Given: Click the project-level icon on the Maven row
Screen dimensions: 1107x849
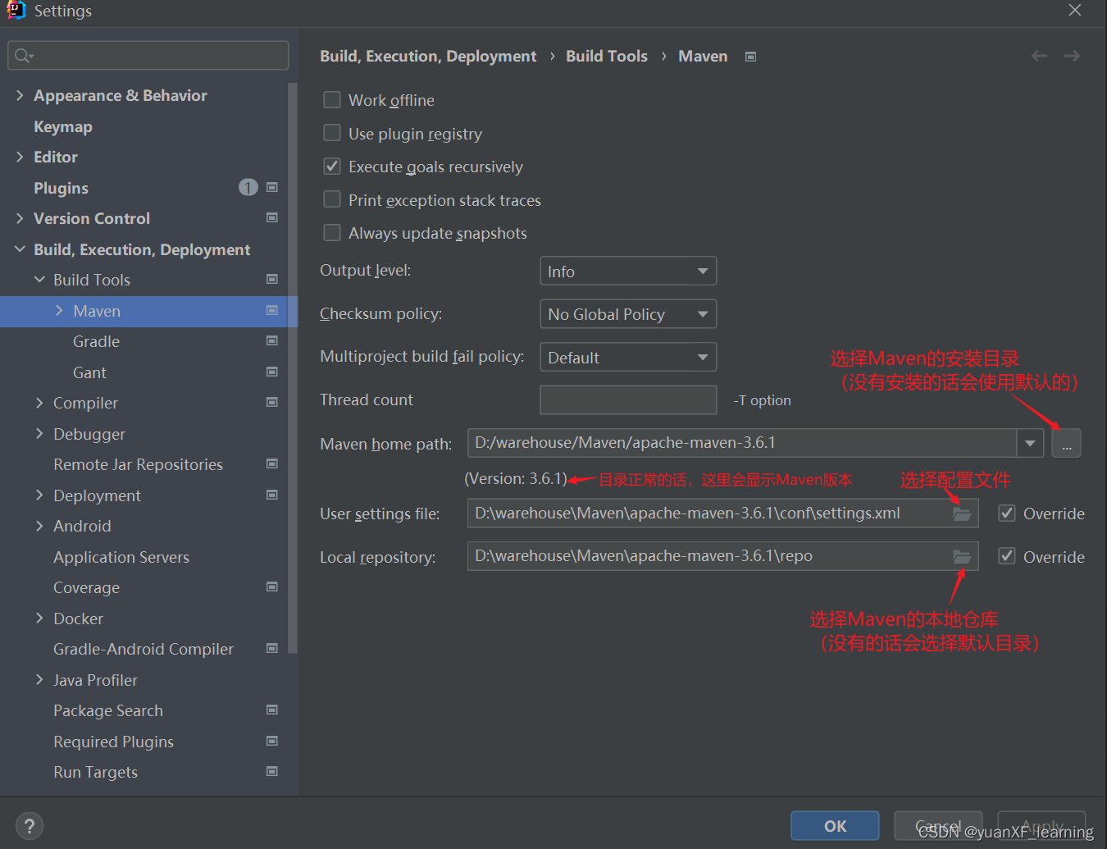Looking at the screenshot, I should click(272, 310).
